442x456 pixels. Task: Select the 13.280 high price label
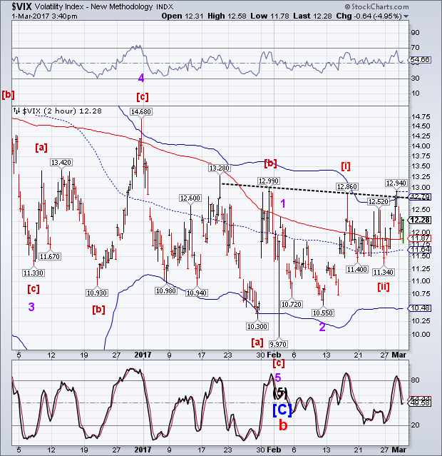[220, 168]
